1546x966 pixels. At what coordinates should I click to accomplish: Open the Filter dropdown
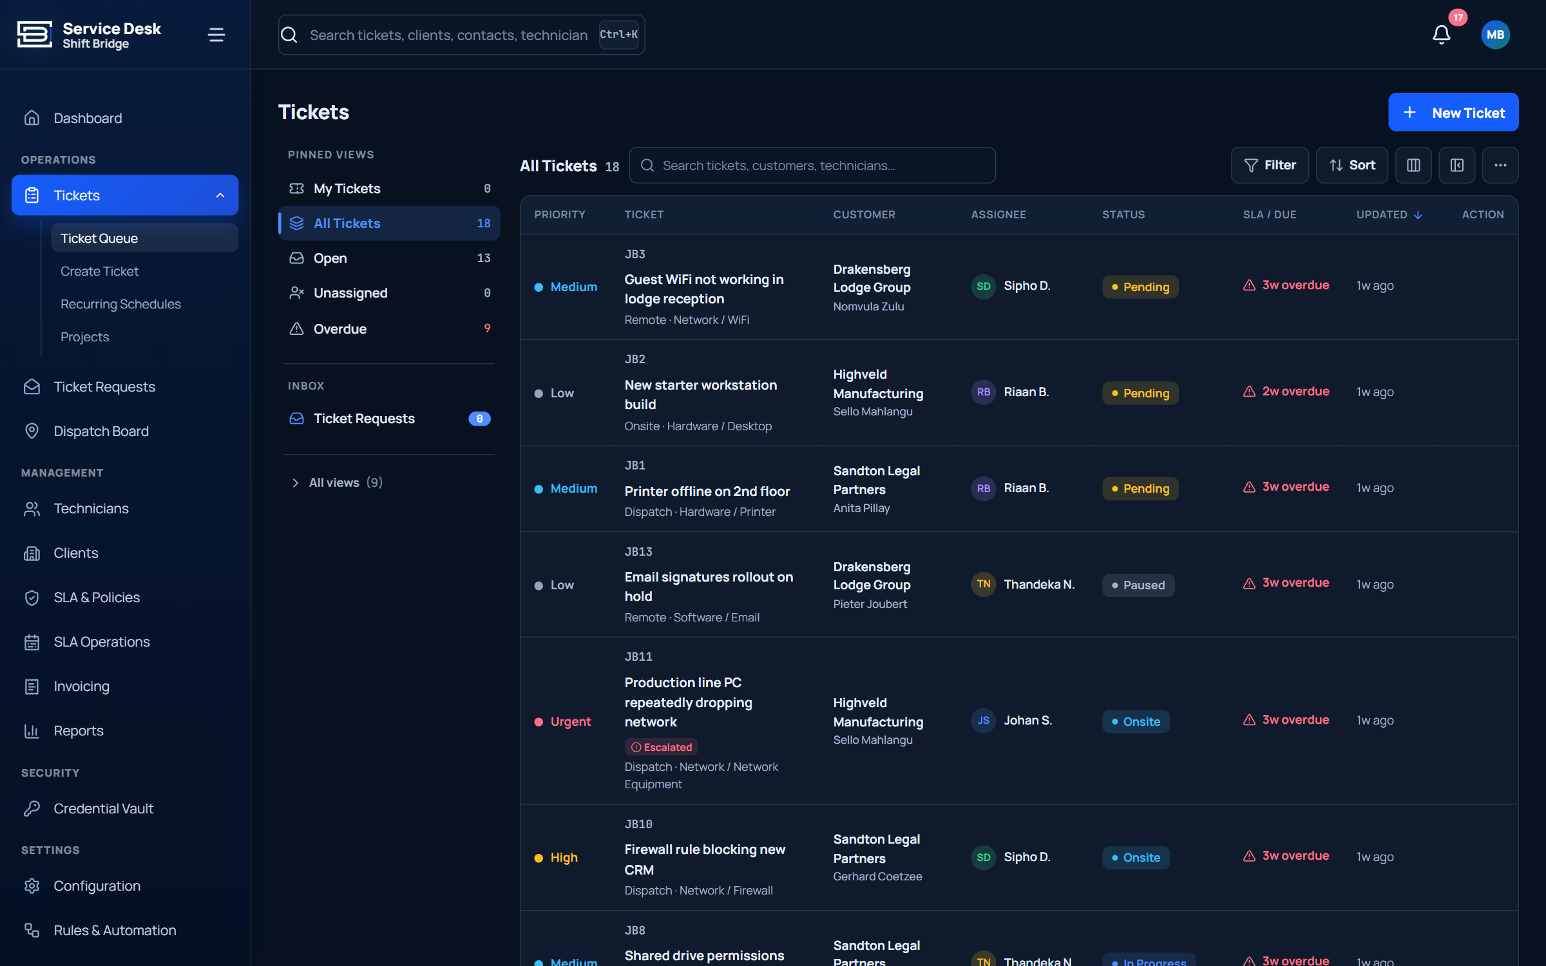pyautogui.click(x=1270, y=166)
